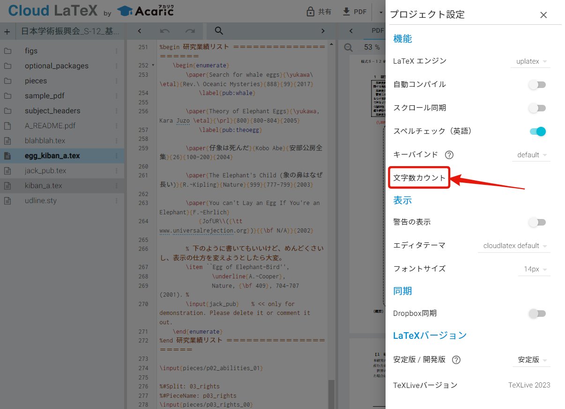Open options menu for udline.sty

[x=117, y=201]
